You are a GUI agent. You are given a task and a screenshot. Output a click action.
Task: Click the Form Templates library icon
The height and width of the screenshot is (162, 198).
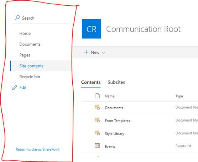pos(97,120)
